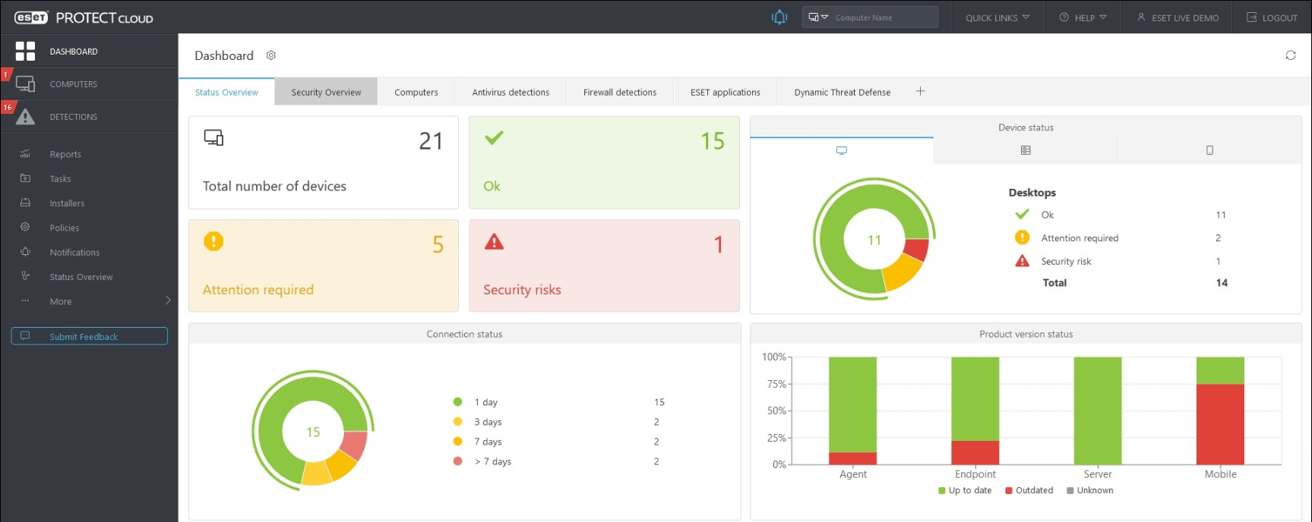Click the Submit Feedback button
1312x522 pixels.
(89, 336)
